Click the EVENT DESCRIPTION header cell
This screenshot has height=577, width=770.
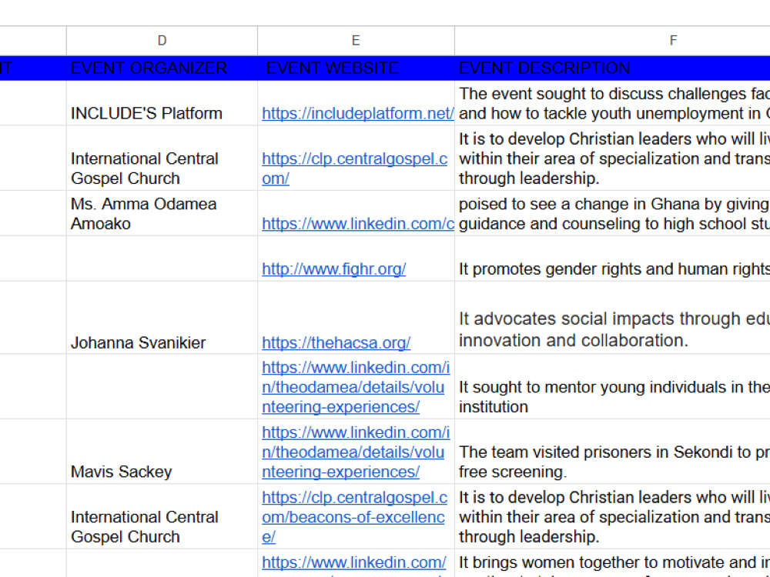pyautogui.click(x=612, y=68)
